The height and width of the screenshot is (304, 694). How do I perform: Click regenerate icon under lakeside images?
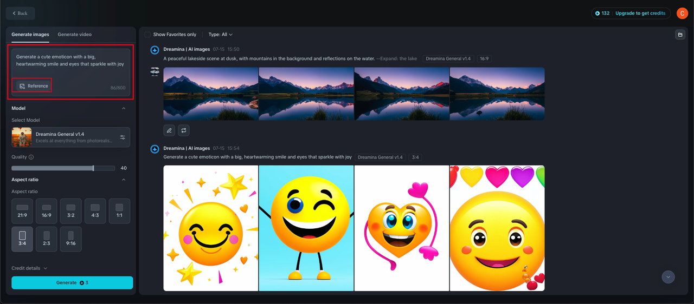[x=184, y=130]
